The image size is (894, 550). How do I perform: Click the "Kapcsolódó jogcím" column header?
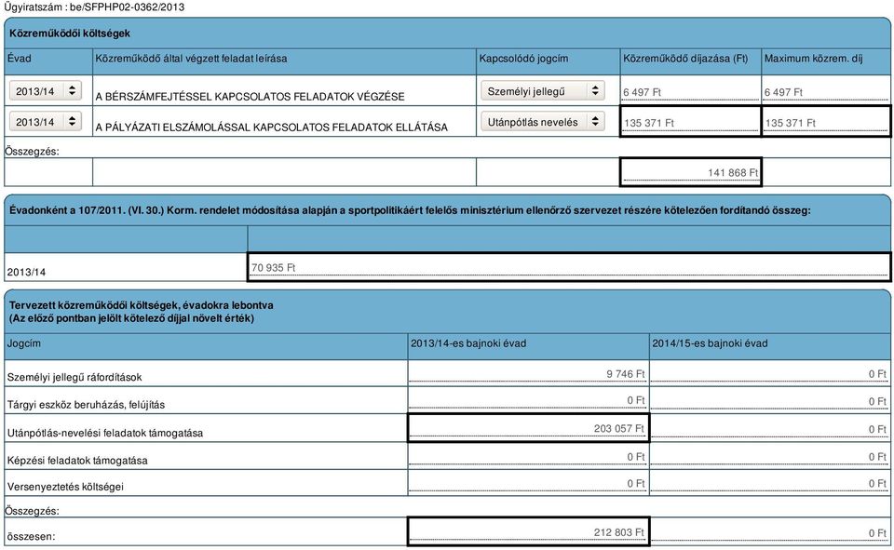pyautogui.click(x=523, y=58)
